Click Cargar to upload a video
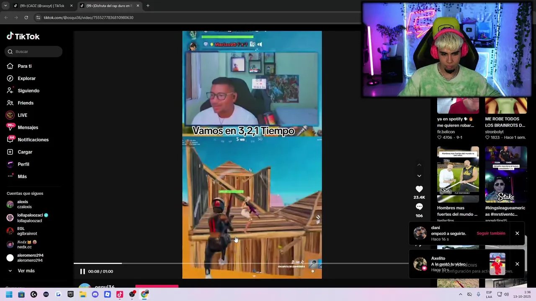This screenshot has width=536, height=301. [19, 152]
